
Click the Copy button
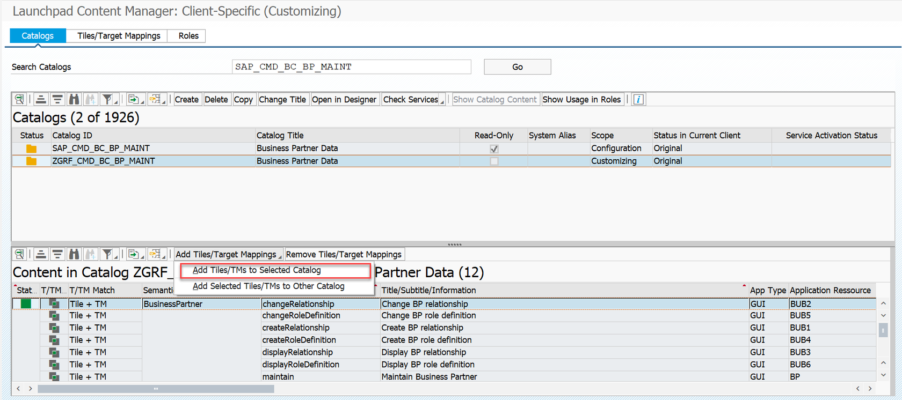coord(243,99)
